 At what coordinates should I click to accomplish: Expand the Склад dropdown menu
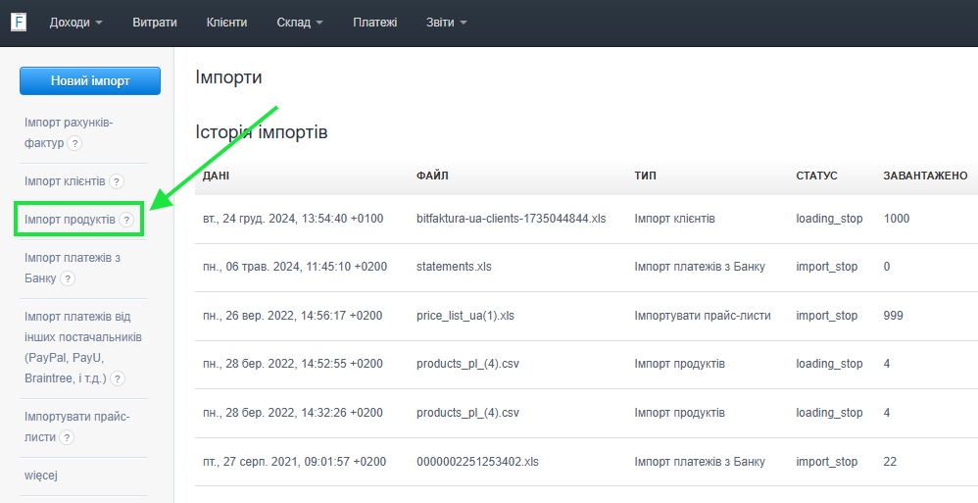coord(299,22)
